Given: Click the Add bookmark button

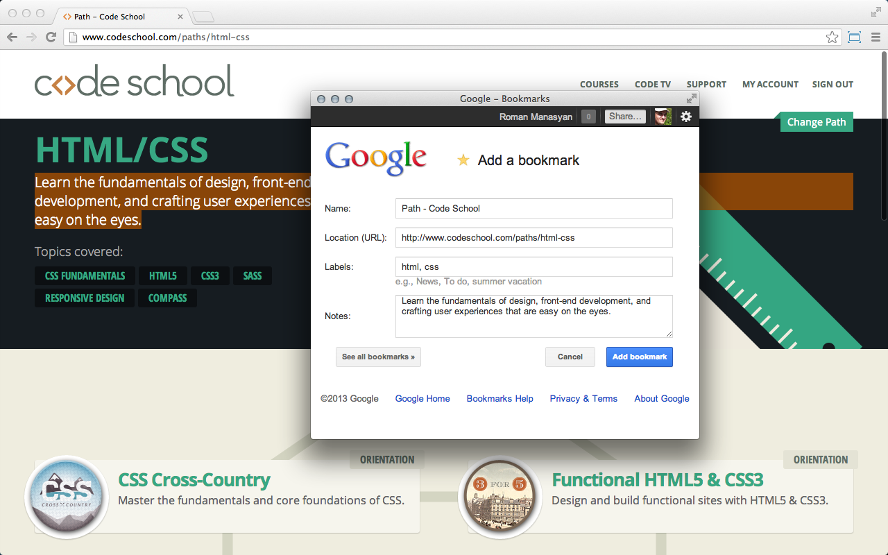Looking at the screenshot, I should pos(640,357).
